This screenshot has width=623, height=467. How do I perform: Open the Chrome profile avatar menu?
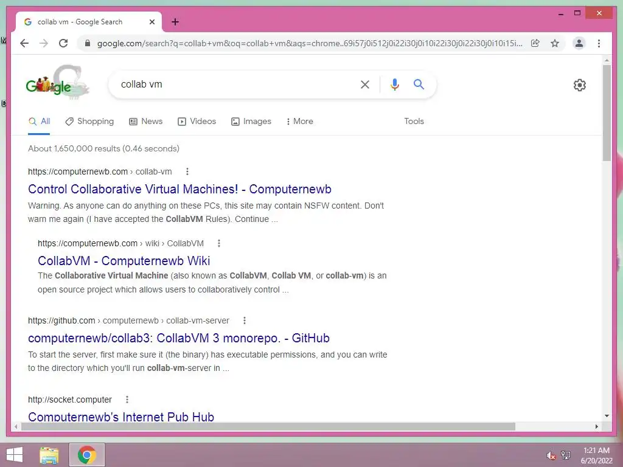pyautogui.click(x=579, y=43)
